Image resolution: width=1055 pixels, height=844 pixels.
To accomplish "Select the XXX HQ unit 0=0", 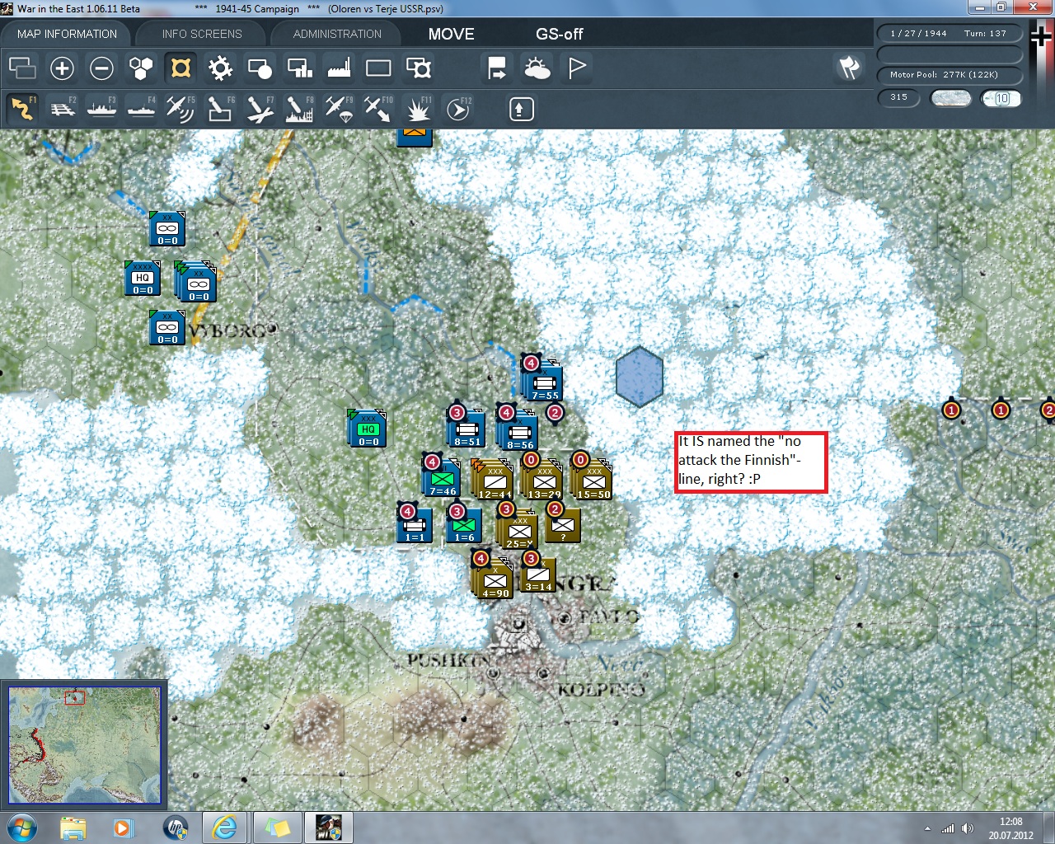I will [x=368, y=429].
